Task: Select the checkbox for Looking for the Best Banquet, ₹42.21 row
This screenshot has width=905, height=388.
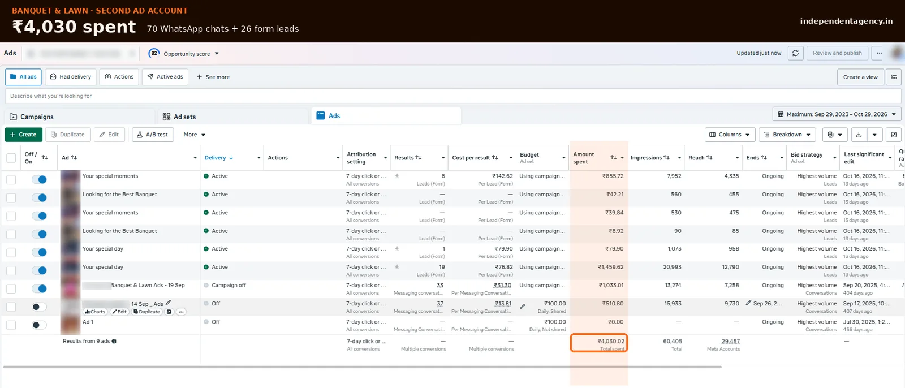Action: [x=11, y=198]
